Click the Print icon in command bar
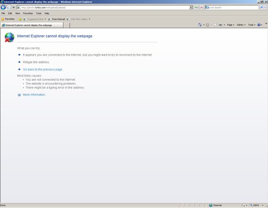The height and width of the screenshot is (208, 268). 220,25
